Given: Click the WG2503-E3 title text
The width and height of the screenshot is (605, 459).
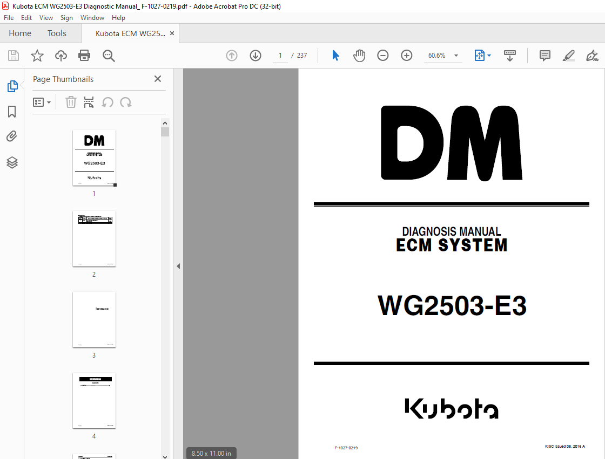Looking at the screenshot, I should (x=452, y=306).
